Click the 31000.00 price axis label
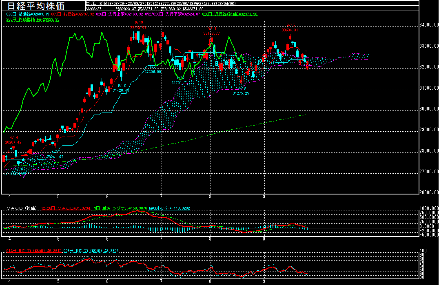 [x=429, y=88]
